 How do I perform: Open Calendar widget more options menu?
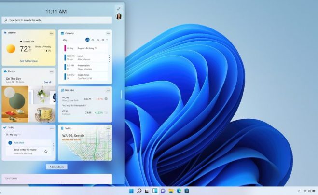coord(108,33)
